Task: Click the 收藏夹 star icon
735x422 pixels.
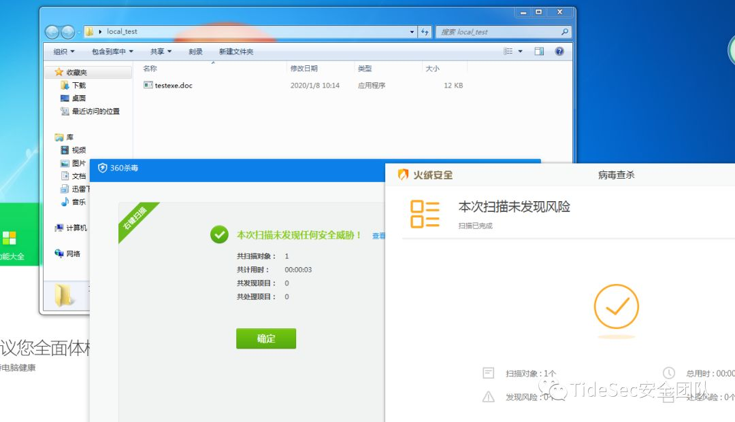Action: point(59,71)
